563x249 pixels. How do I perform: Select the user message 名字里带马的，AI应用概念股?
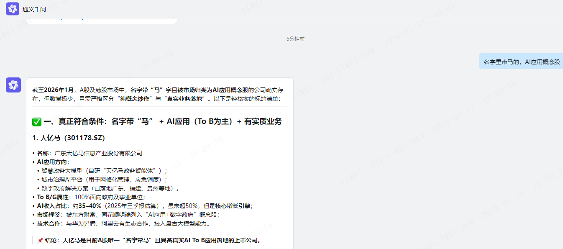[522, 62]
